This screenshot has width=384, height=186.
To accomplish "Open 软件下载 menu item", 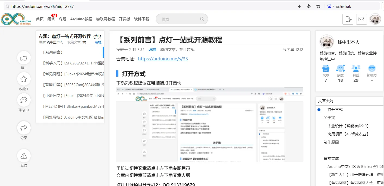I will click(141, 19).
